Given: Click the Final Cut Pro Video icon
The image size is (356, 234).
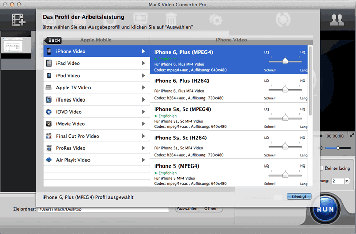Looking at the screenshot, I should coord(49,136).
